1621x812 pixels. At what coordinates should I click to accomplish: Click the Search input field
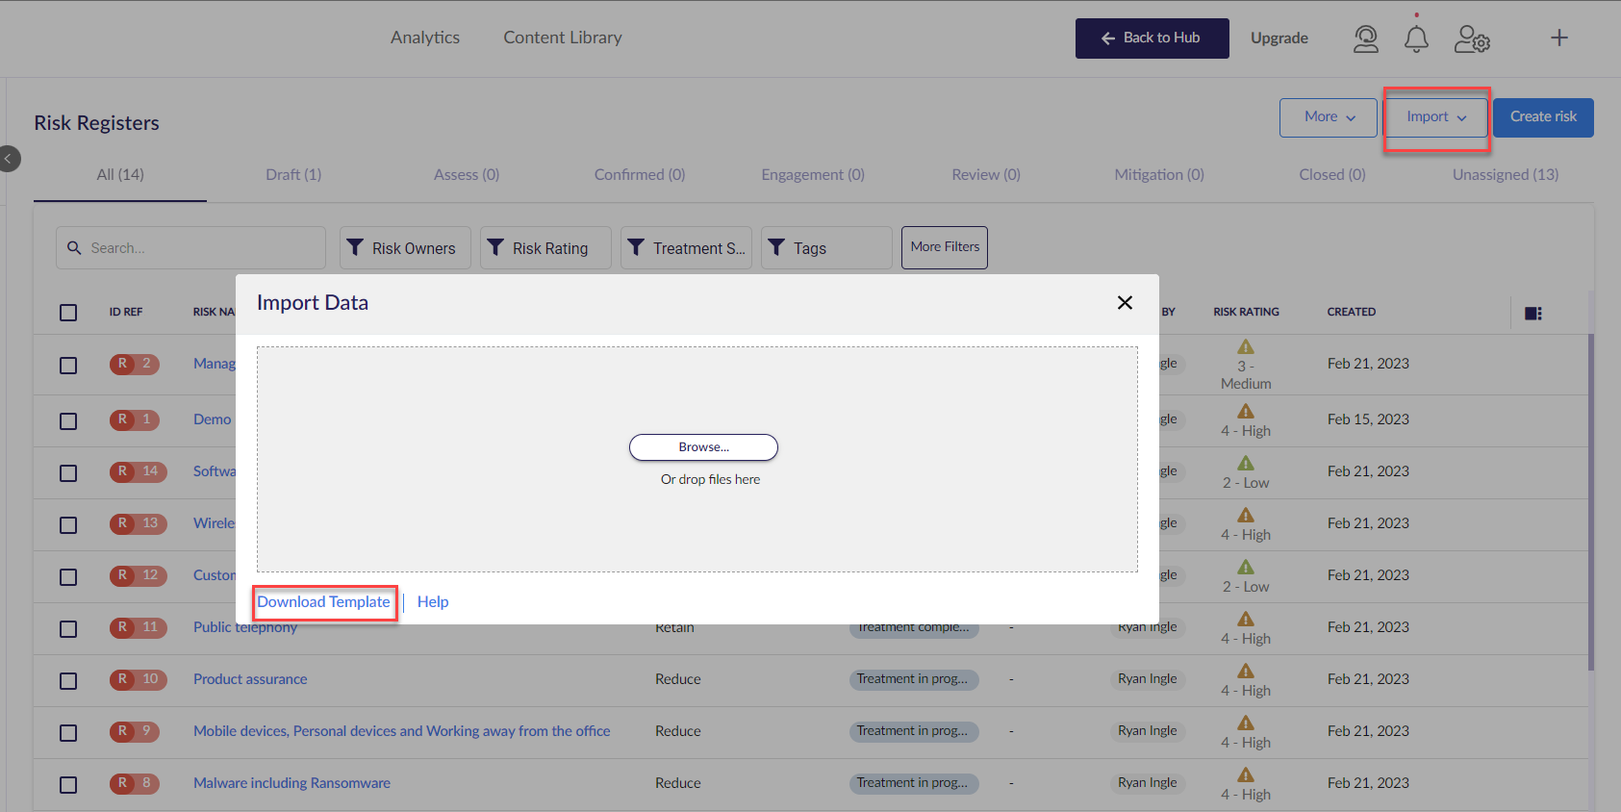[x=202, y=248]
